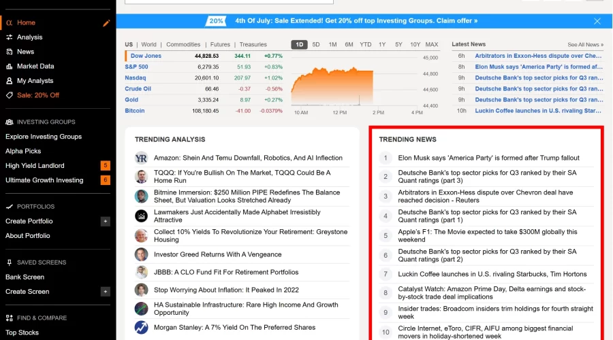613x340 pixels.
Task: Open Top Stocks in sidebar
Action: 22,333
